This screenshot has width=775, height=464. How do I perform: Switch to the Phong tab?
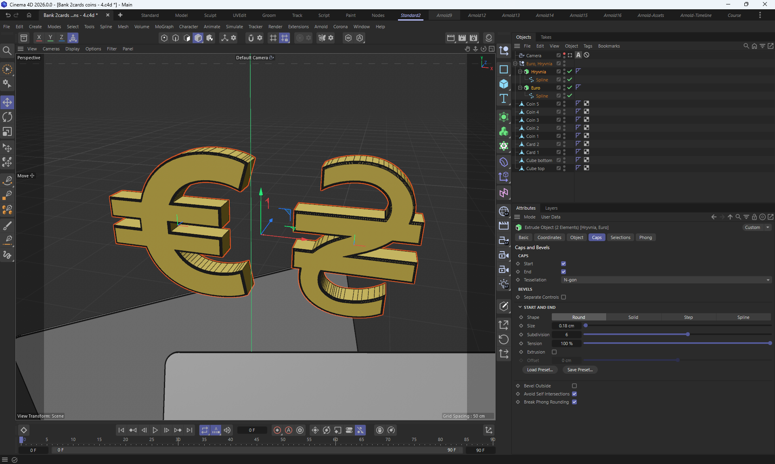(645, 237)
